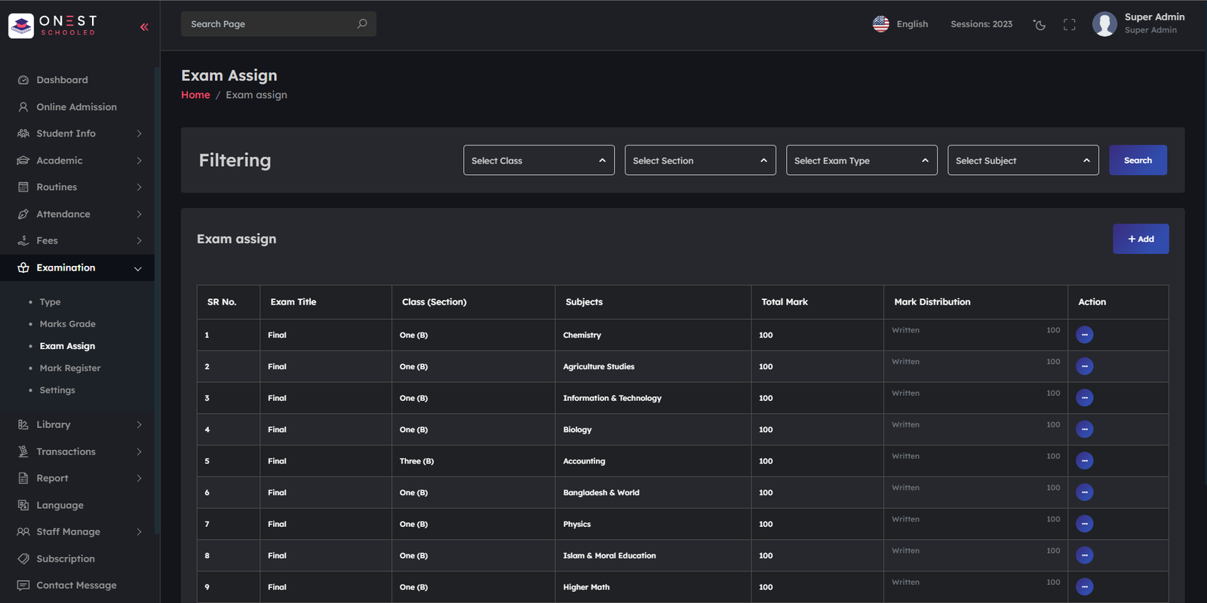Click Academic graduation cap icon
Viewport: 1207px width, 603px height.
(23, 161)
